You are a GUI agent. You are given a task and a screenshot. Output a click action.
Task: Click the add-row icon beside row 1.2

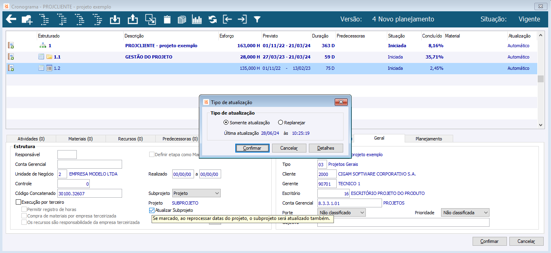pyautogui.click(x=11, y=68)
